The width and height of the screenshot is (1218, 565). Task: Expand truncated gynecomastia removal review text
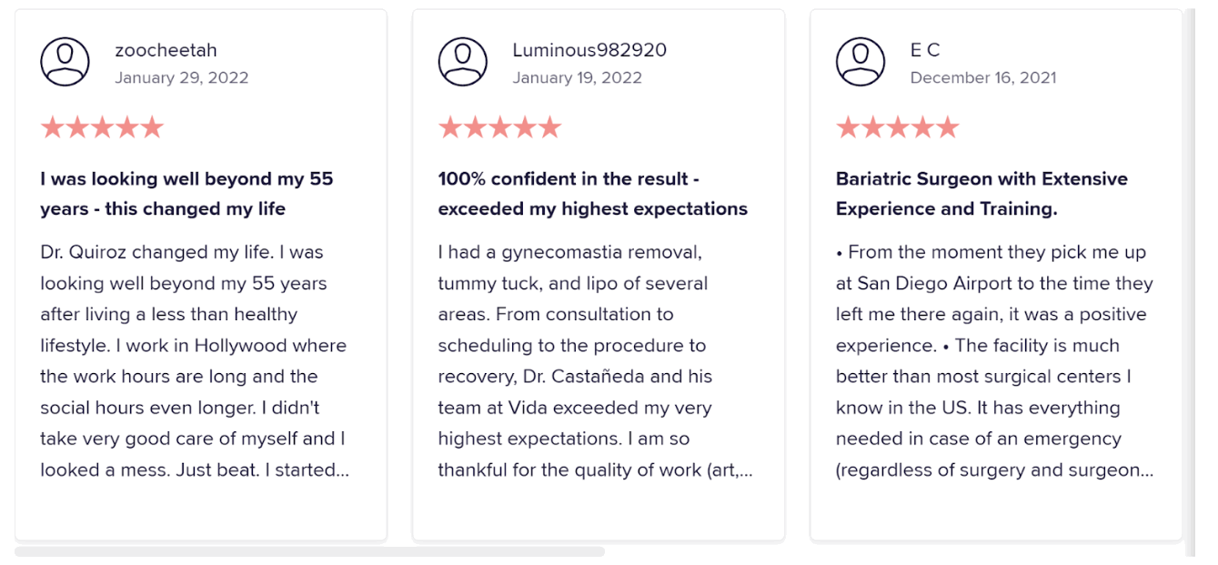[x=596, y=361]
